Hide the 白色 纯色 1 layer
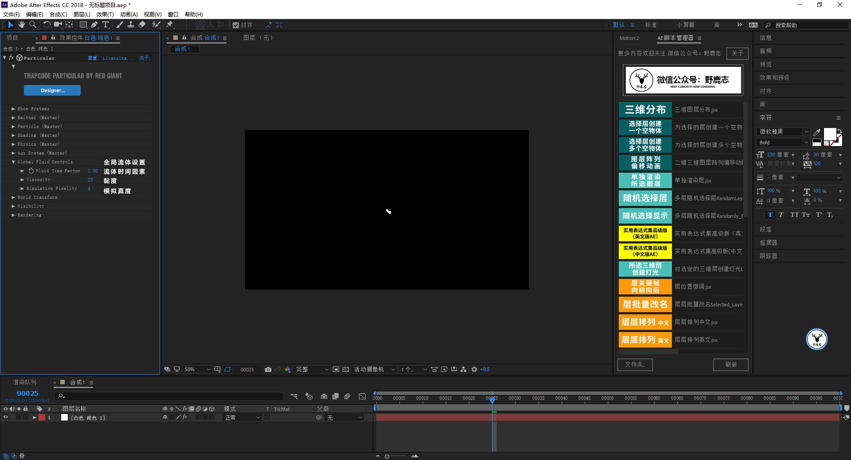 pyautogui.click(x=6, y=417)
